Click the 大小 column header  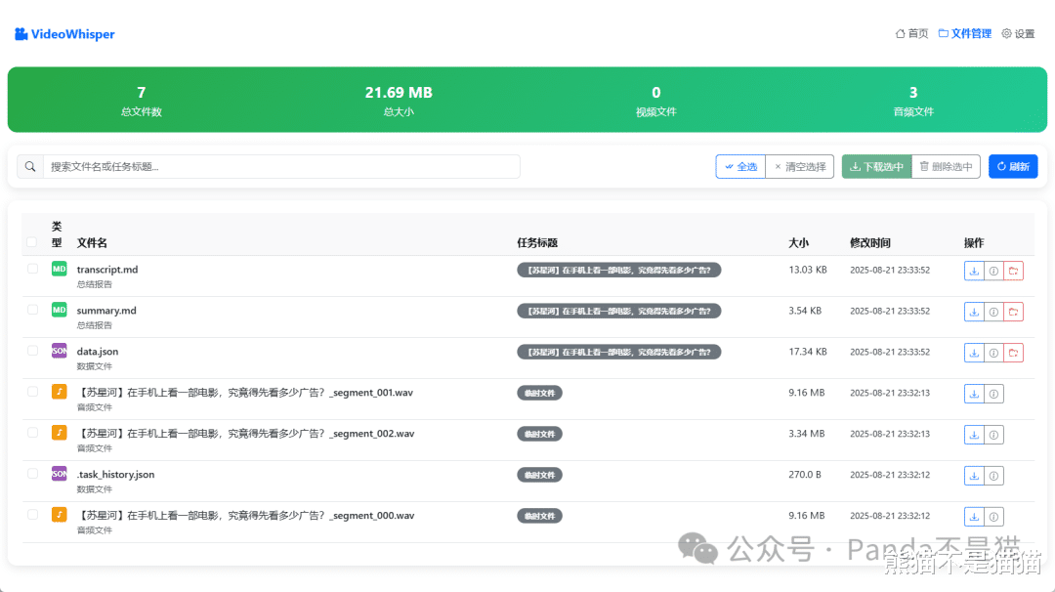pos(799,243)
